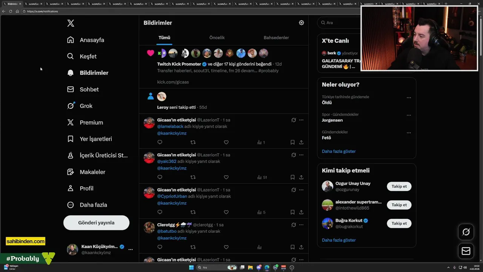Open new browser tab with plus
The height and width of the screenshot is (272, 483).
point(446,4)
